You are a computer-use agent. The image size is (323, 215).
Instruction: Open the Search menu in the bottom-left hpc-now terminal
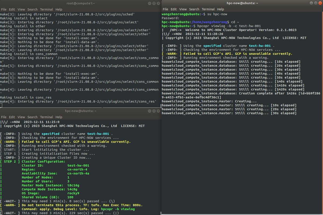point(32,117)
